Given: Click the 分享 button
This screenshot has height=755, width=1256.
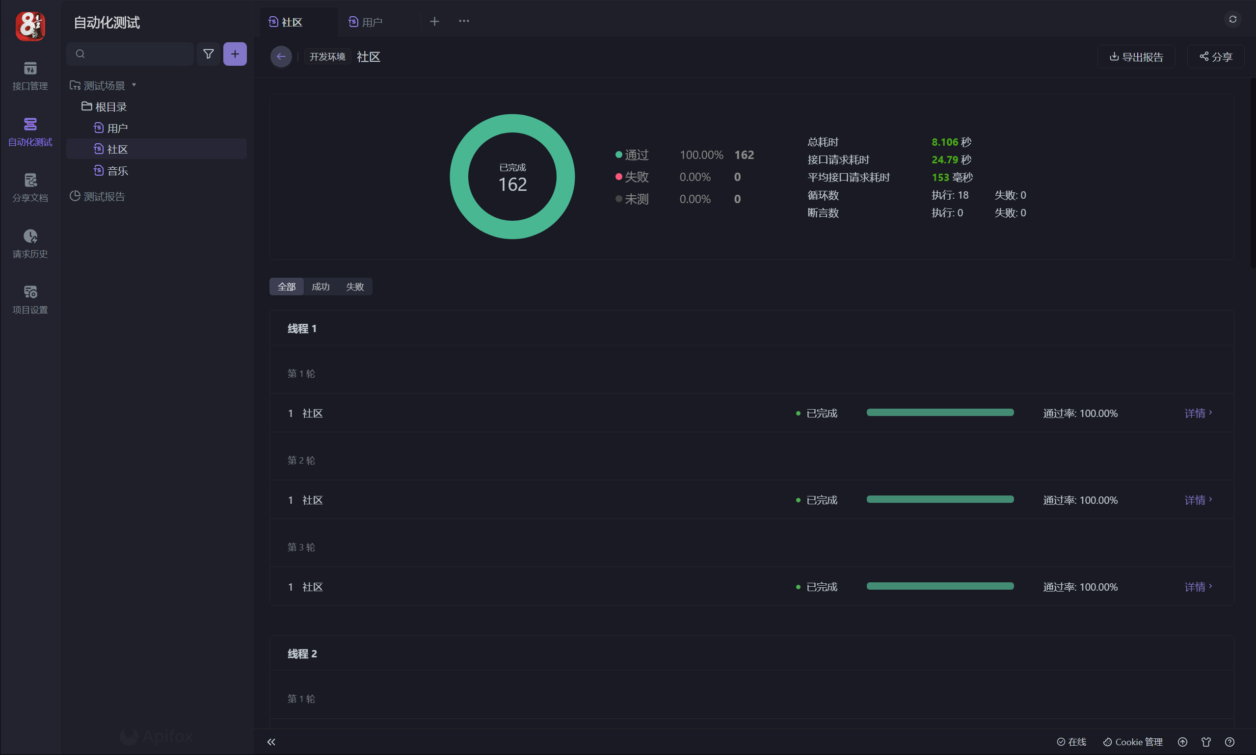Looking at the screenshot, I should [x=1215, y=56].
